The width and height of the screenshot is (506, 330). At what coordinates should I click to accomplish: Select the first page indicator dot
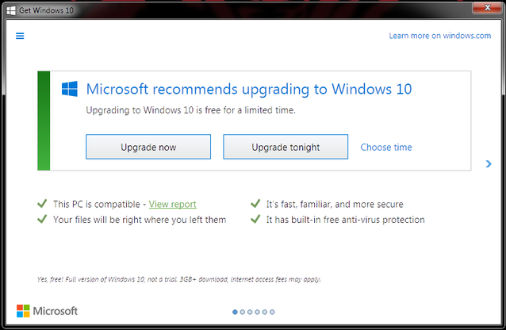pyautogui.click(x=235, y=312)
